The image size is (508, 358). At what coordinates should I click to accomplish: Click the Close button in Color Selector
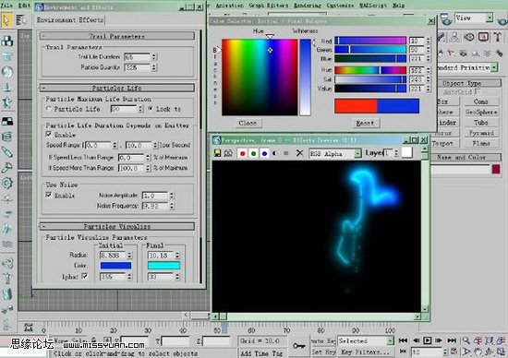pos(248,123)
